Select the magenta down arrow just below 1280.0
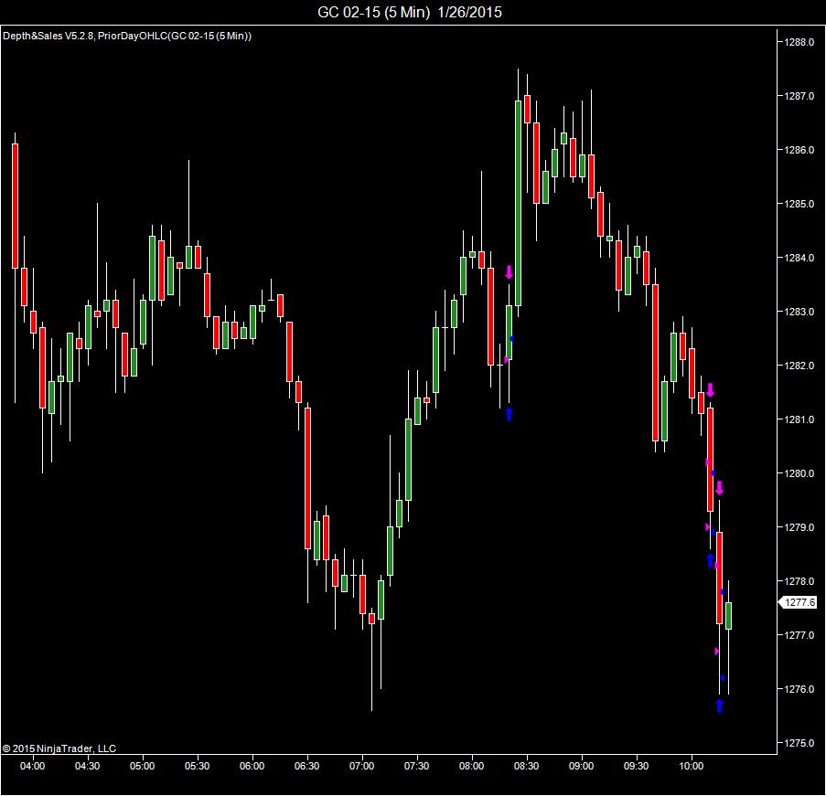 click(720, 487)
